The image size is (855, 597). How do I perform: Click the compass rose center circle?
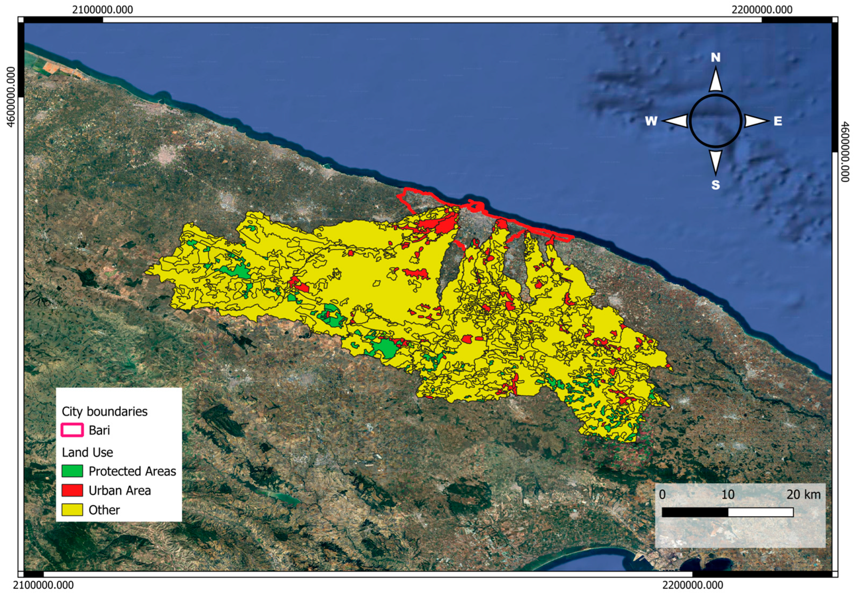[x=715, y=121]
